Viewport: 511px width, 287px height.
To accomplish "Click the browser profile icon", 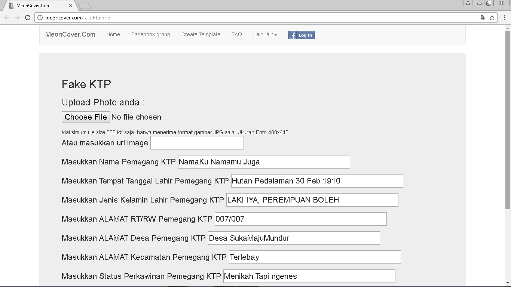I will tap(468, 3).
